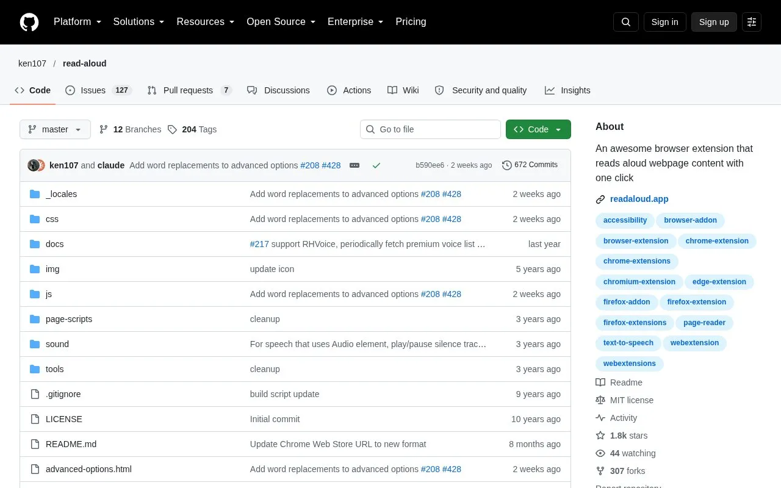Click the page-scripts folder icon
781x488 pixels.
tap(35, 319)
